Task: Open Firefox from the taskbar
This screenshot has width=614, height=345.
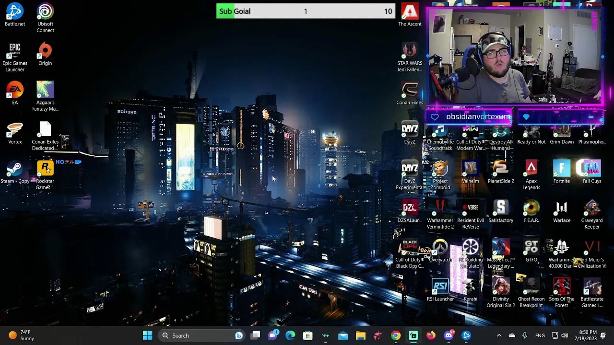Action: click(x=431, y=335)
